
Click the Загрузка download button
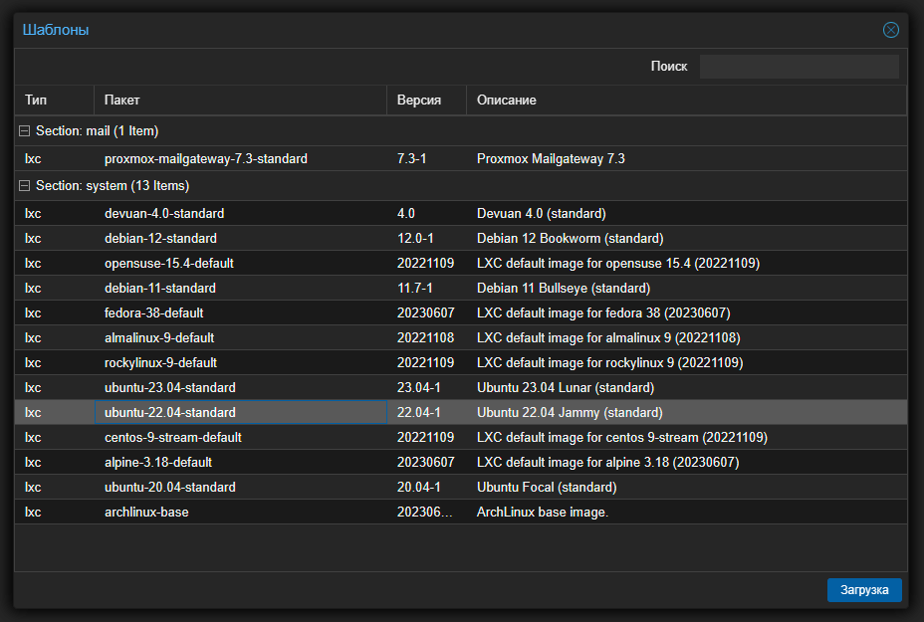tap(864, 589)
